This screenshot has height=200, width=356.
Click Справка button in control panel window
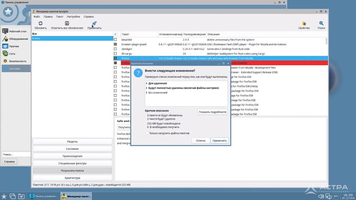pos(9,162)
